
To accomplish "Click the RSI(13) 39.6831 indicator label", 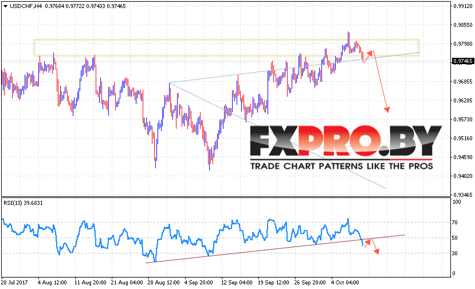I will click(23, 203).
